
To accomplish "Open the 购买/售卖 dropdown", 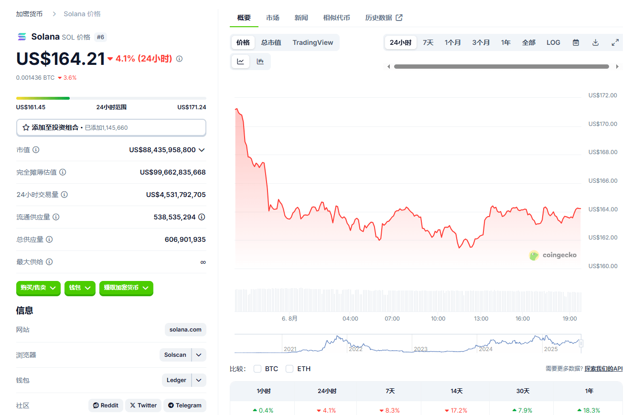I will (x=38, y=288).
